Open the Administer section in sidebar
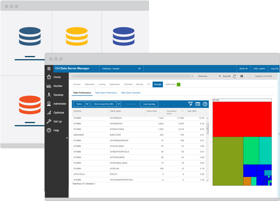 point(56,104)
